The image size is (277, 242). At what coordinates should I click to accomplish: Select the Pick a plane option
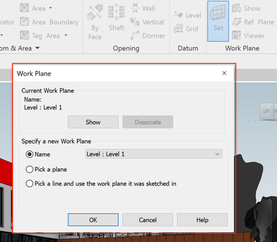(29, 170)
